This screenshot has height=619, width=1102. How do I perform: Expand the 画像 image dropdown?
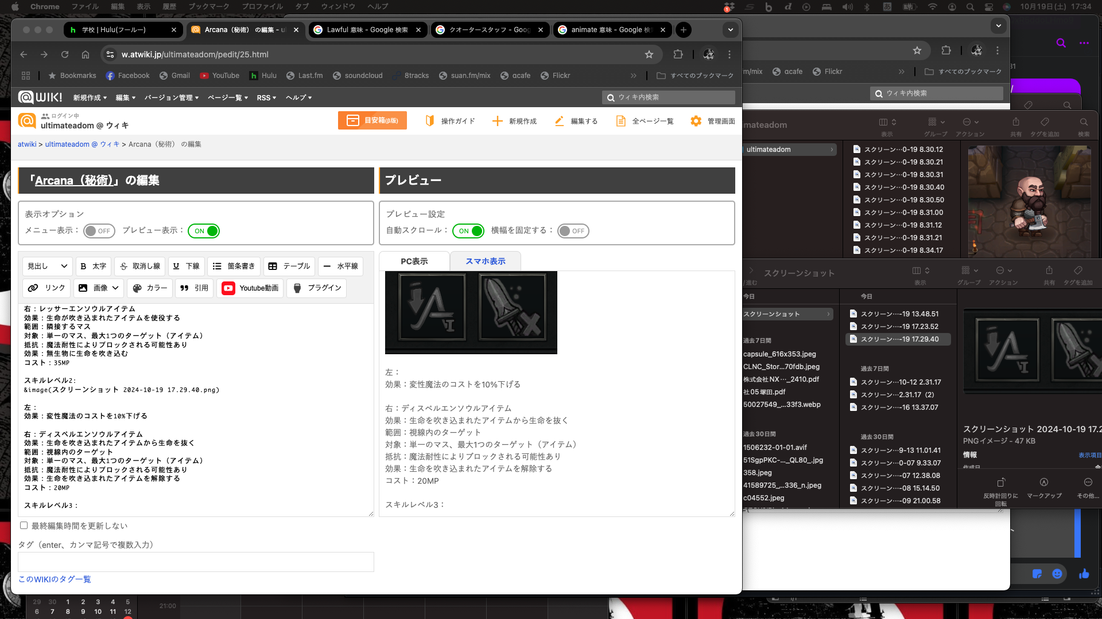point(99,288)
